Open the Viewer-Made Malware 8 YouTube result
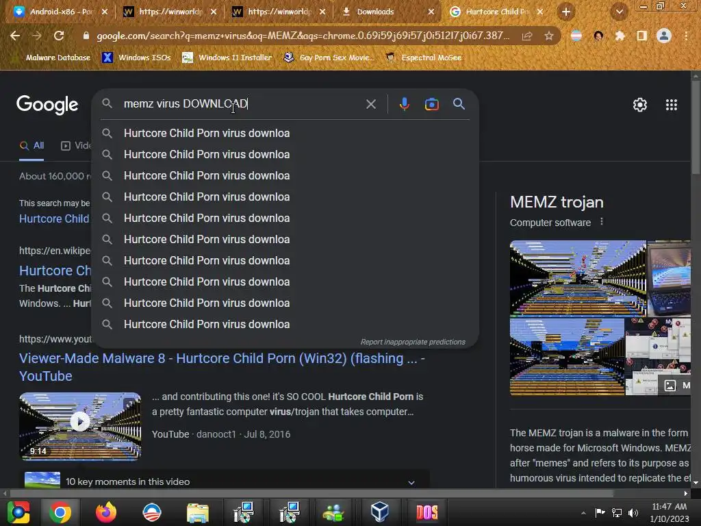 (x=222, y=367)
